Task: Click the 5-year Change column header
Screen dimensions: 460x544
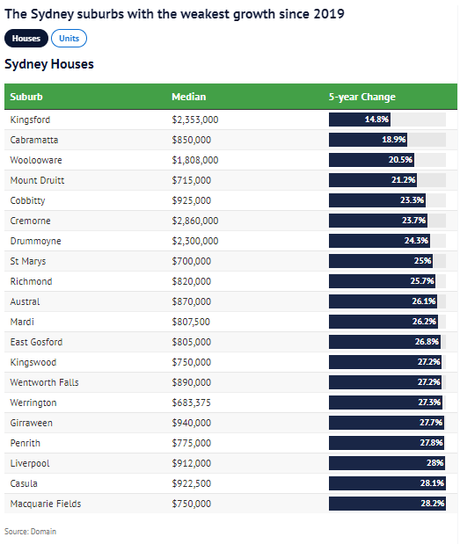Action: (362, 97)
